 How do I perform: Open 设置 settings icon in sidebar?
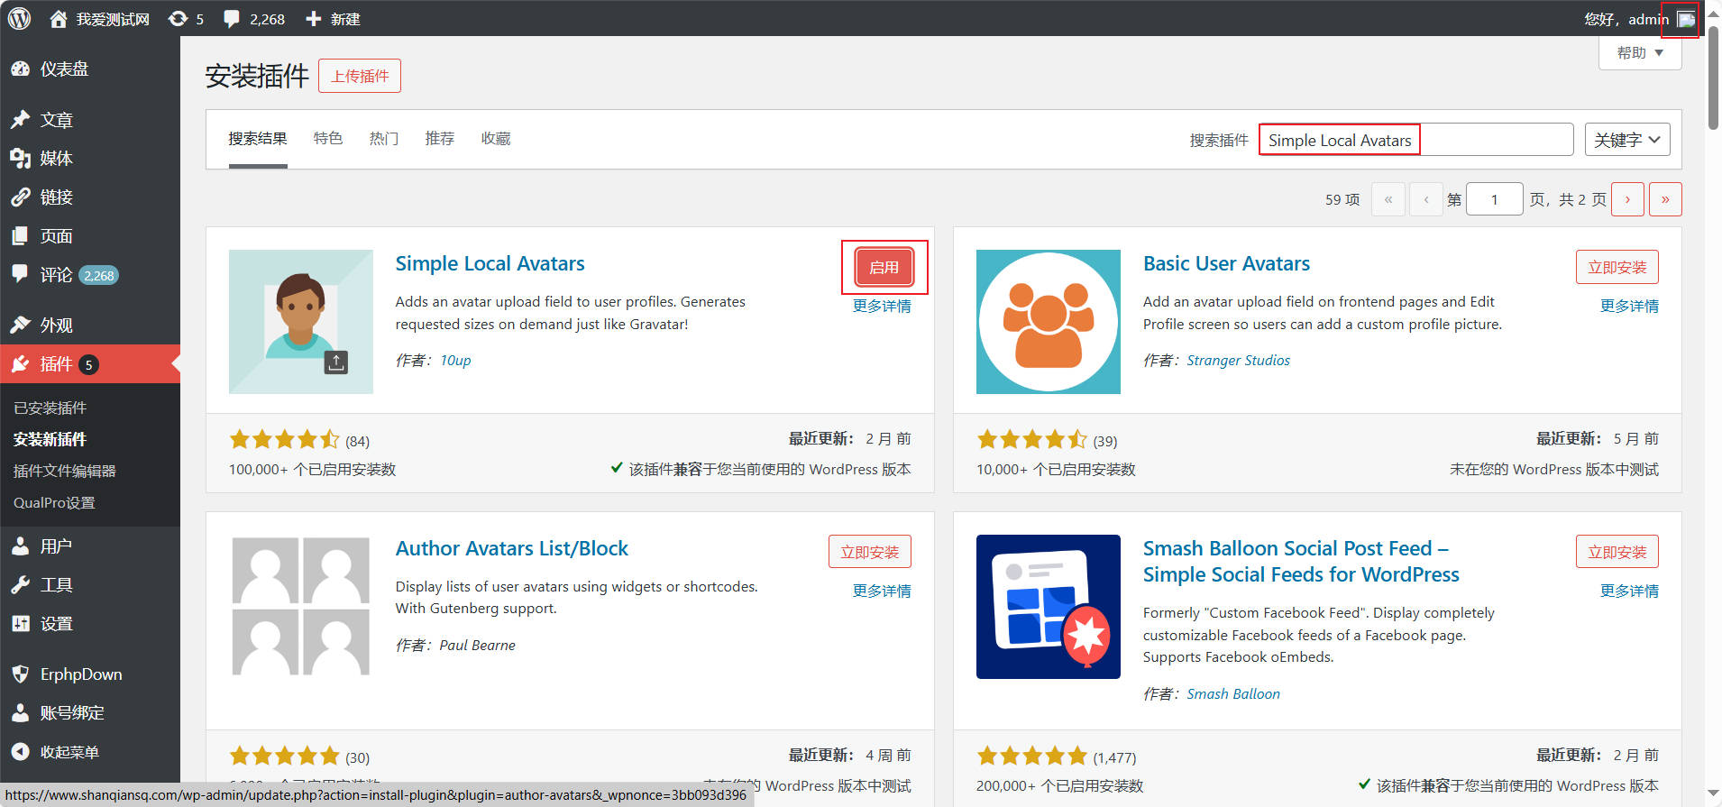pos(20,624)
